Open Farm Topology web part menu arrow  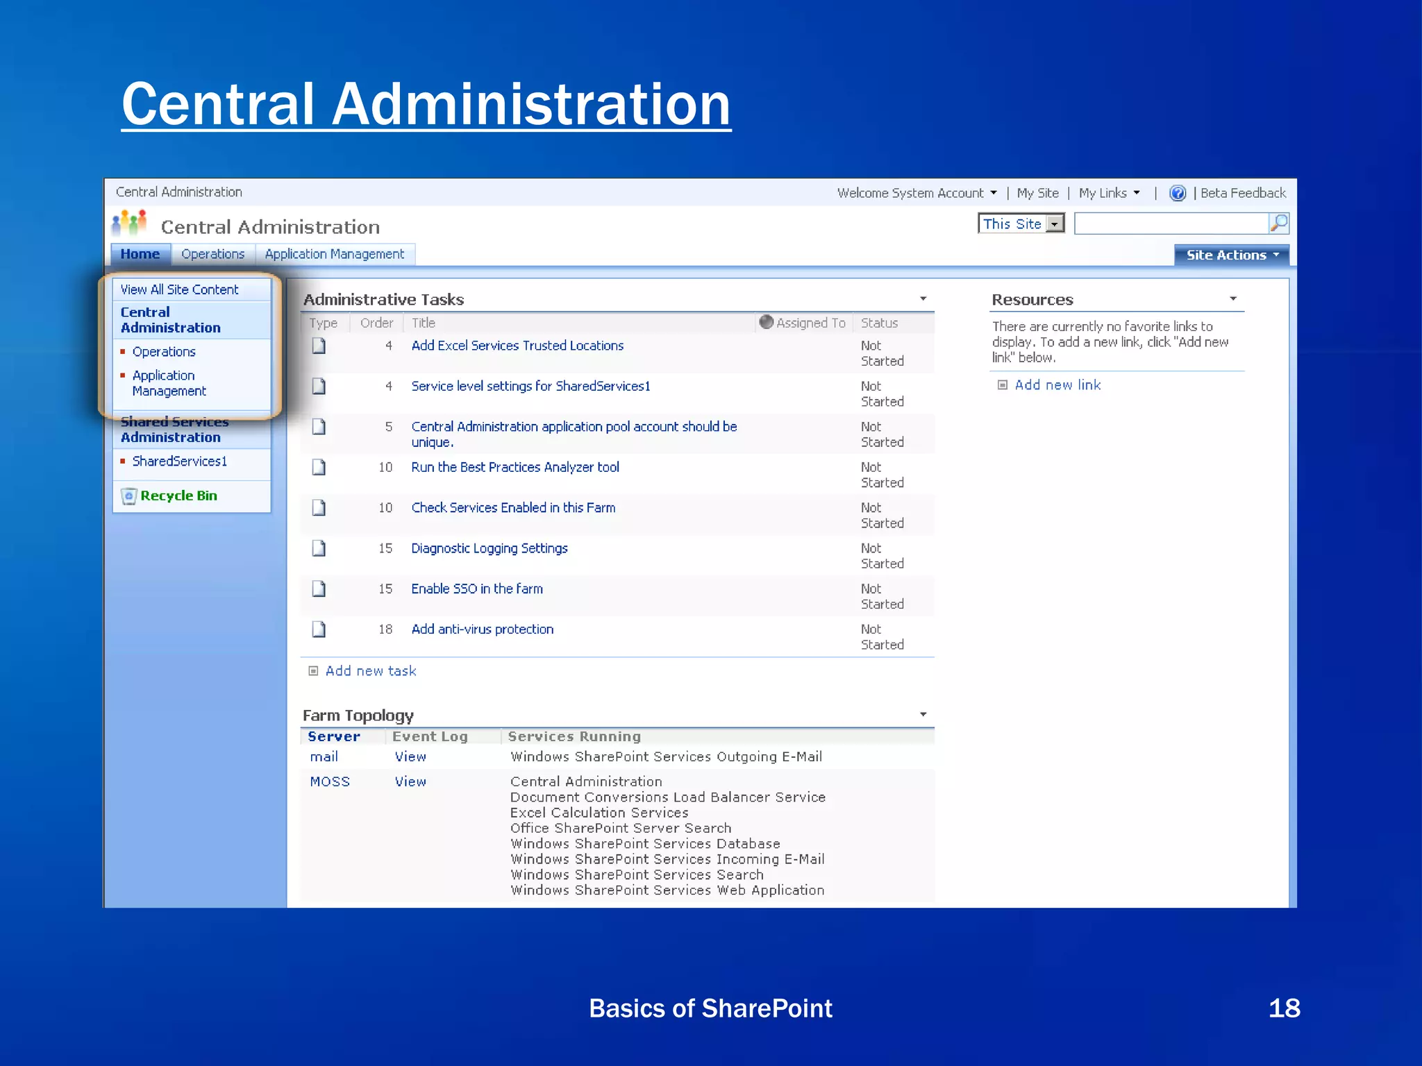pos(923,714)
